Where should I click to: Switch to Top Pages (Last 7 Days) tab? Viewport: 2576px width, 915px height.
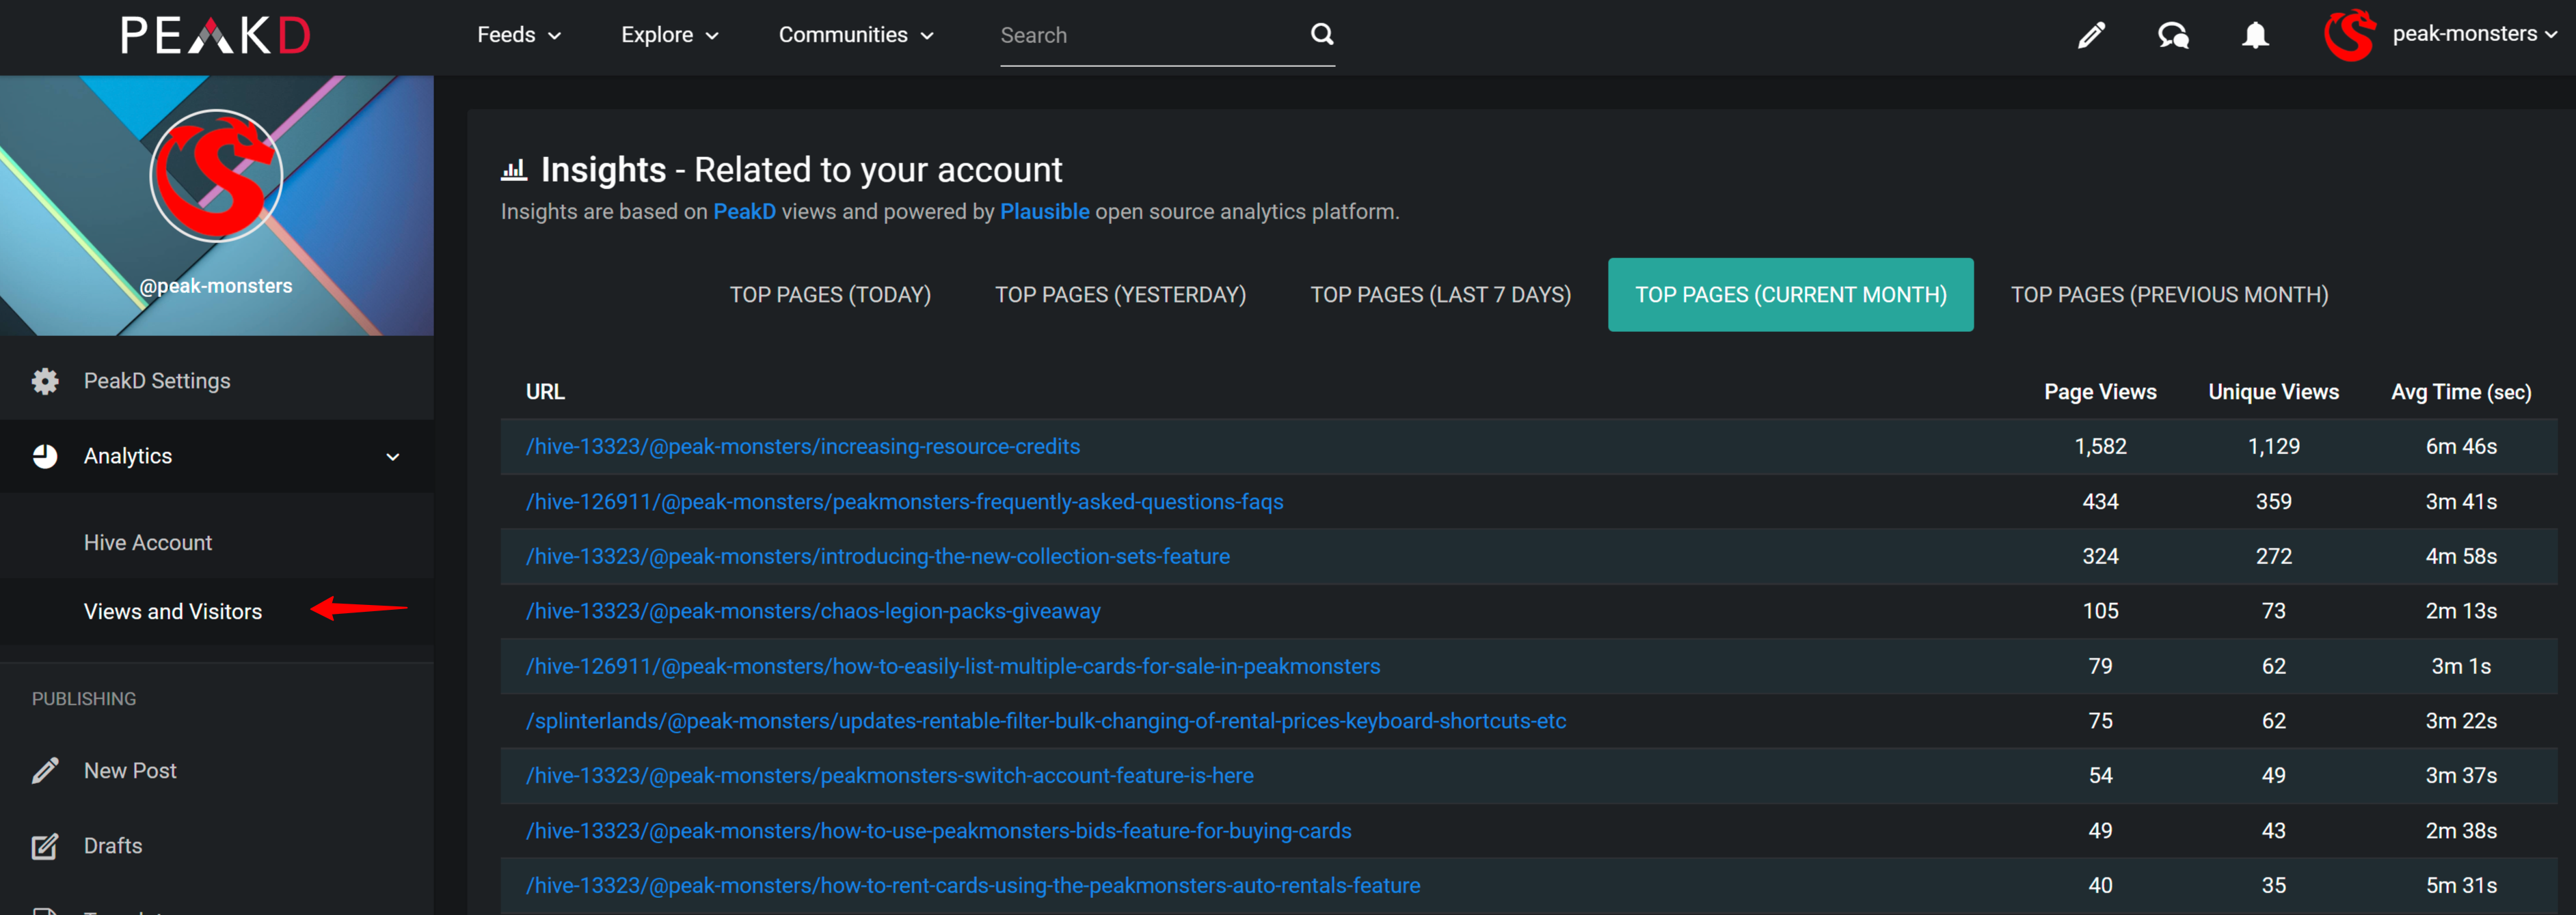pos(1440,295)
